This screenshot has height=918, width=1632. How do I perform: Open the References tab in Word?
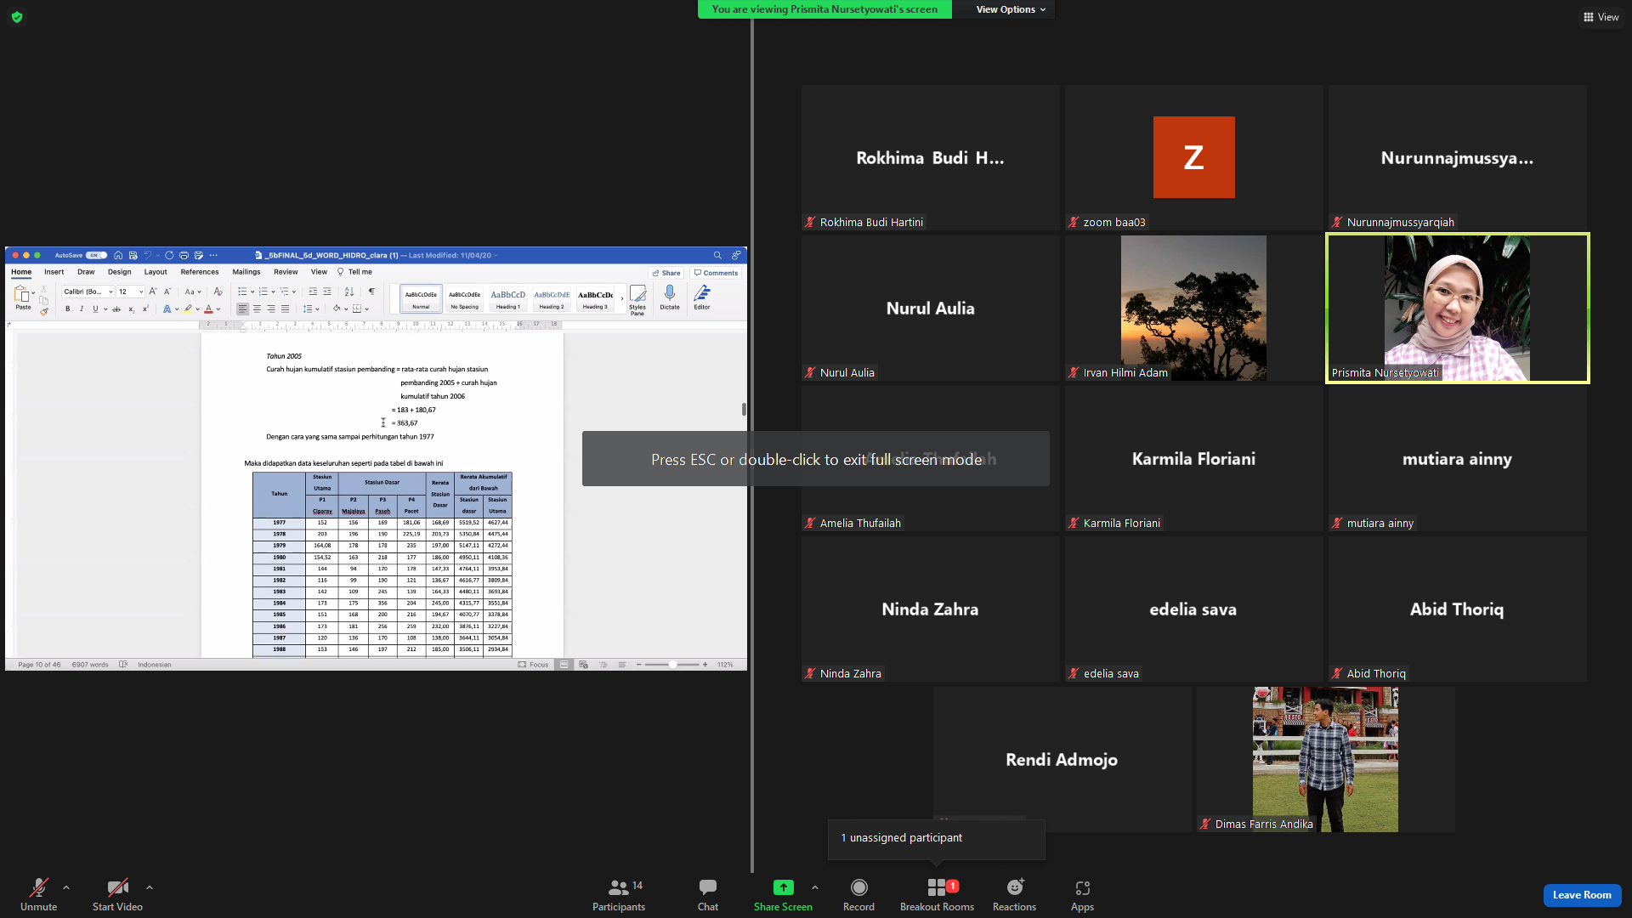click(200, 272)
